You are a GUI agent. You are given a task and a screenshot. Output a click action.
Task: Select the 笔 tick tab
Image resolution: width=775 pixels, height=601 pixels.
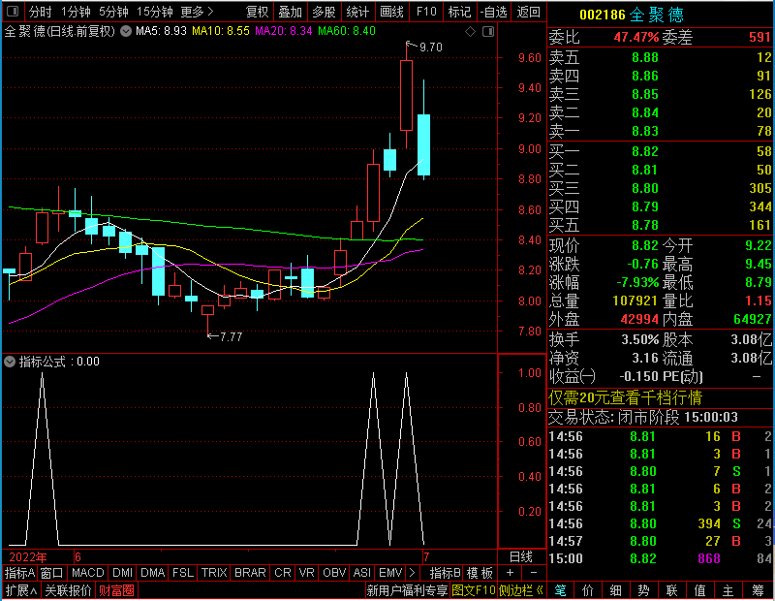pyautogui.click(x=560, y=590)
